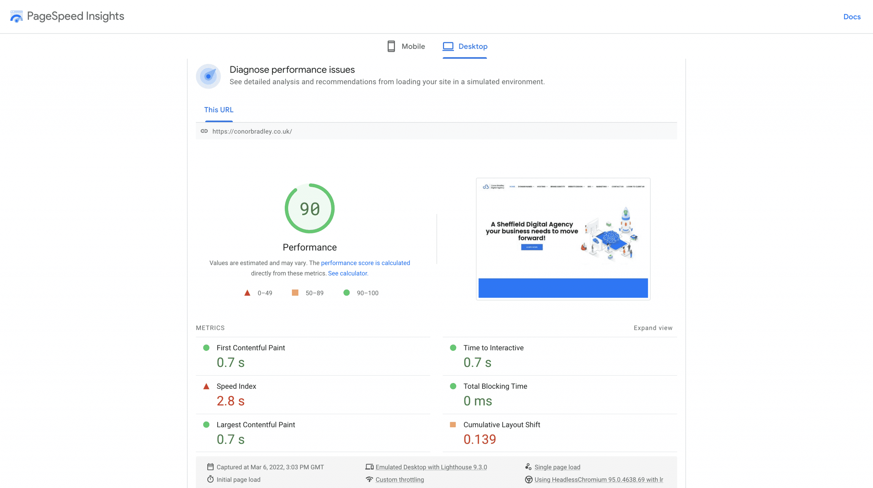
Task: Click Expand view in metrics section
Action: 653,328
